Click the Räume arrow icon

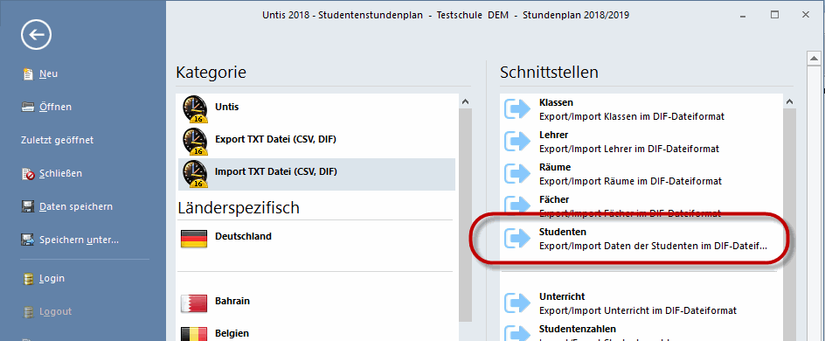518,174
